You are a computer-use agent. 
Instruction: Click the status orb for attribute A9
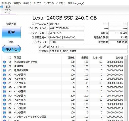coord(4,83)
